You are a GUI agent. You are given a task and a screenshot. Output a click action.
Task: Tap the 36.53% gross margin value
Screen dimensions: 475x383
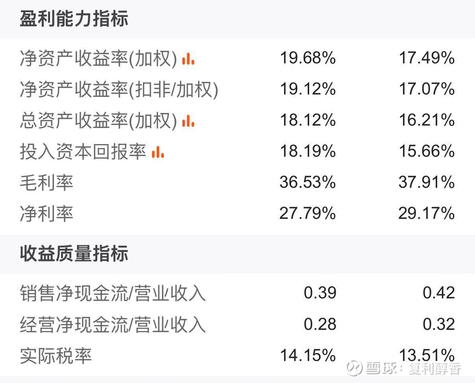point(308,182)
